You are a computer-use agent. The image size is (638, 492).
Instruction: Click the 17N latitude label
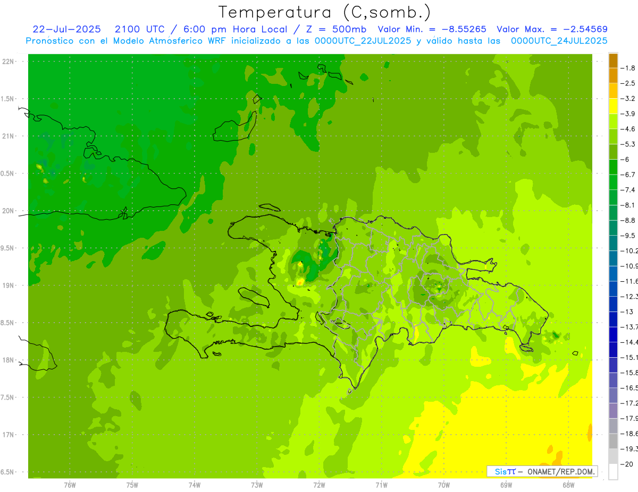point(9,435)
